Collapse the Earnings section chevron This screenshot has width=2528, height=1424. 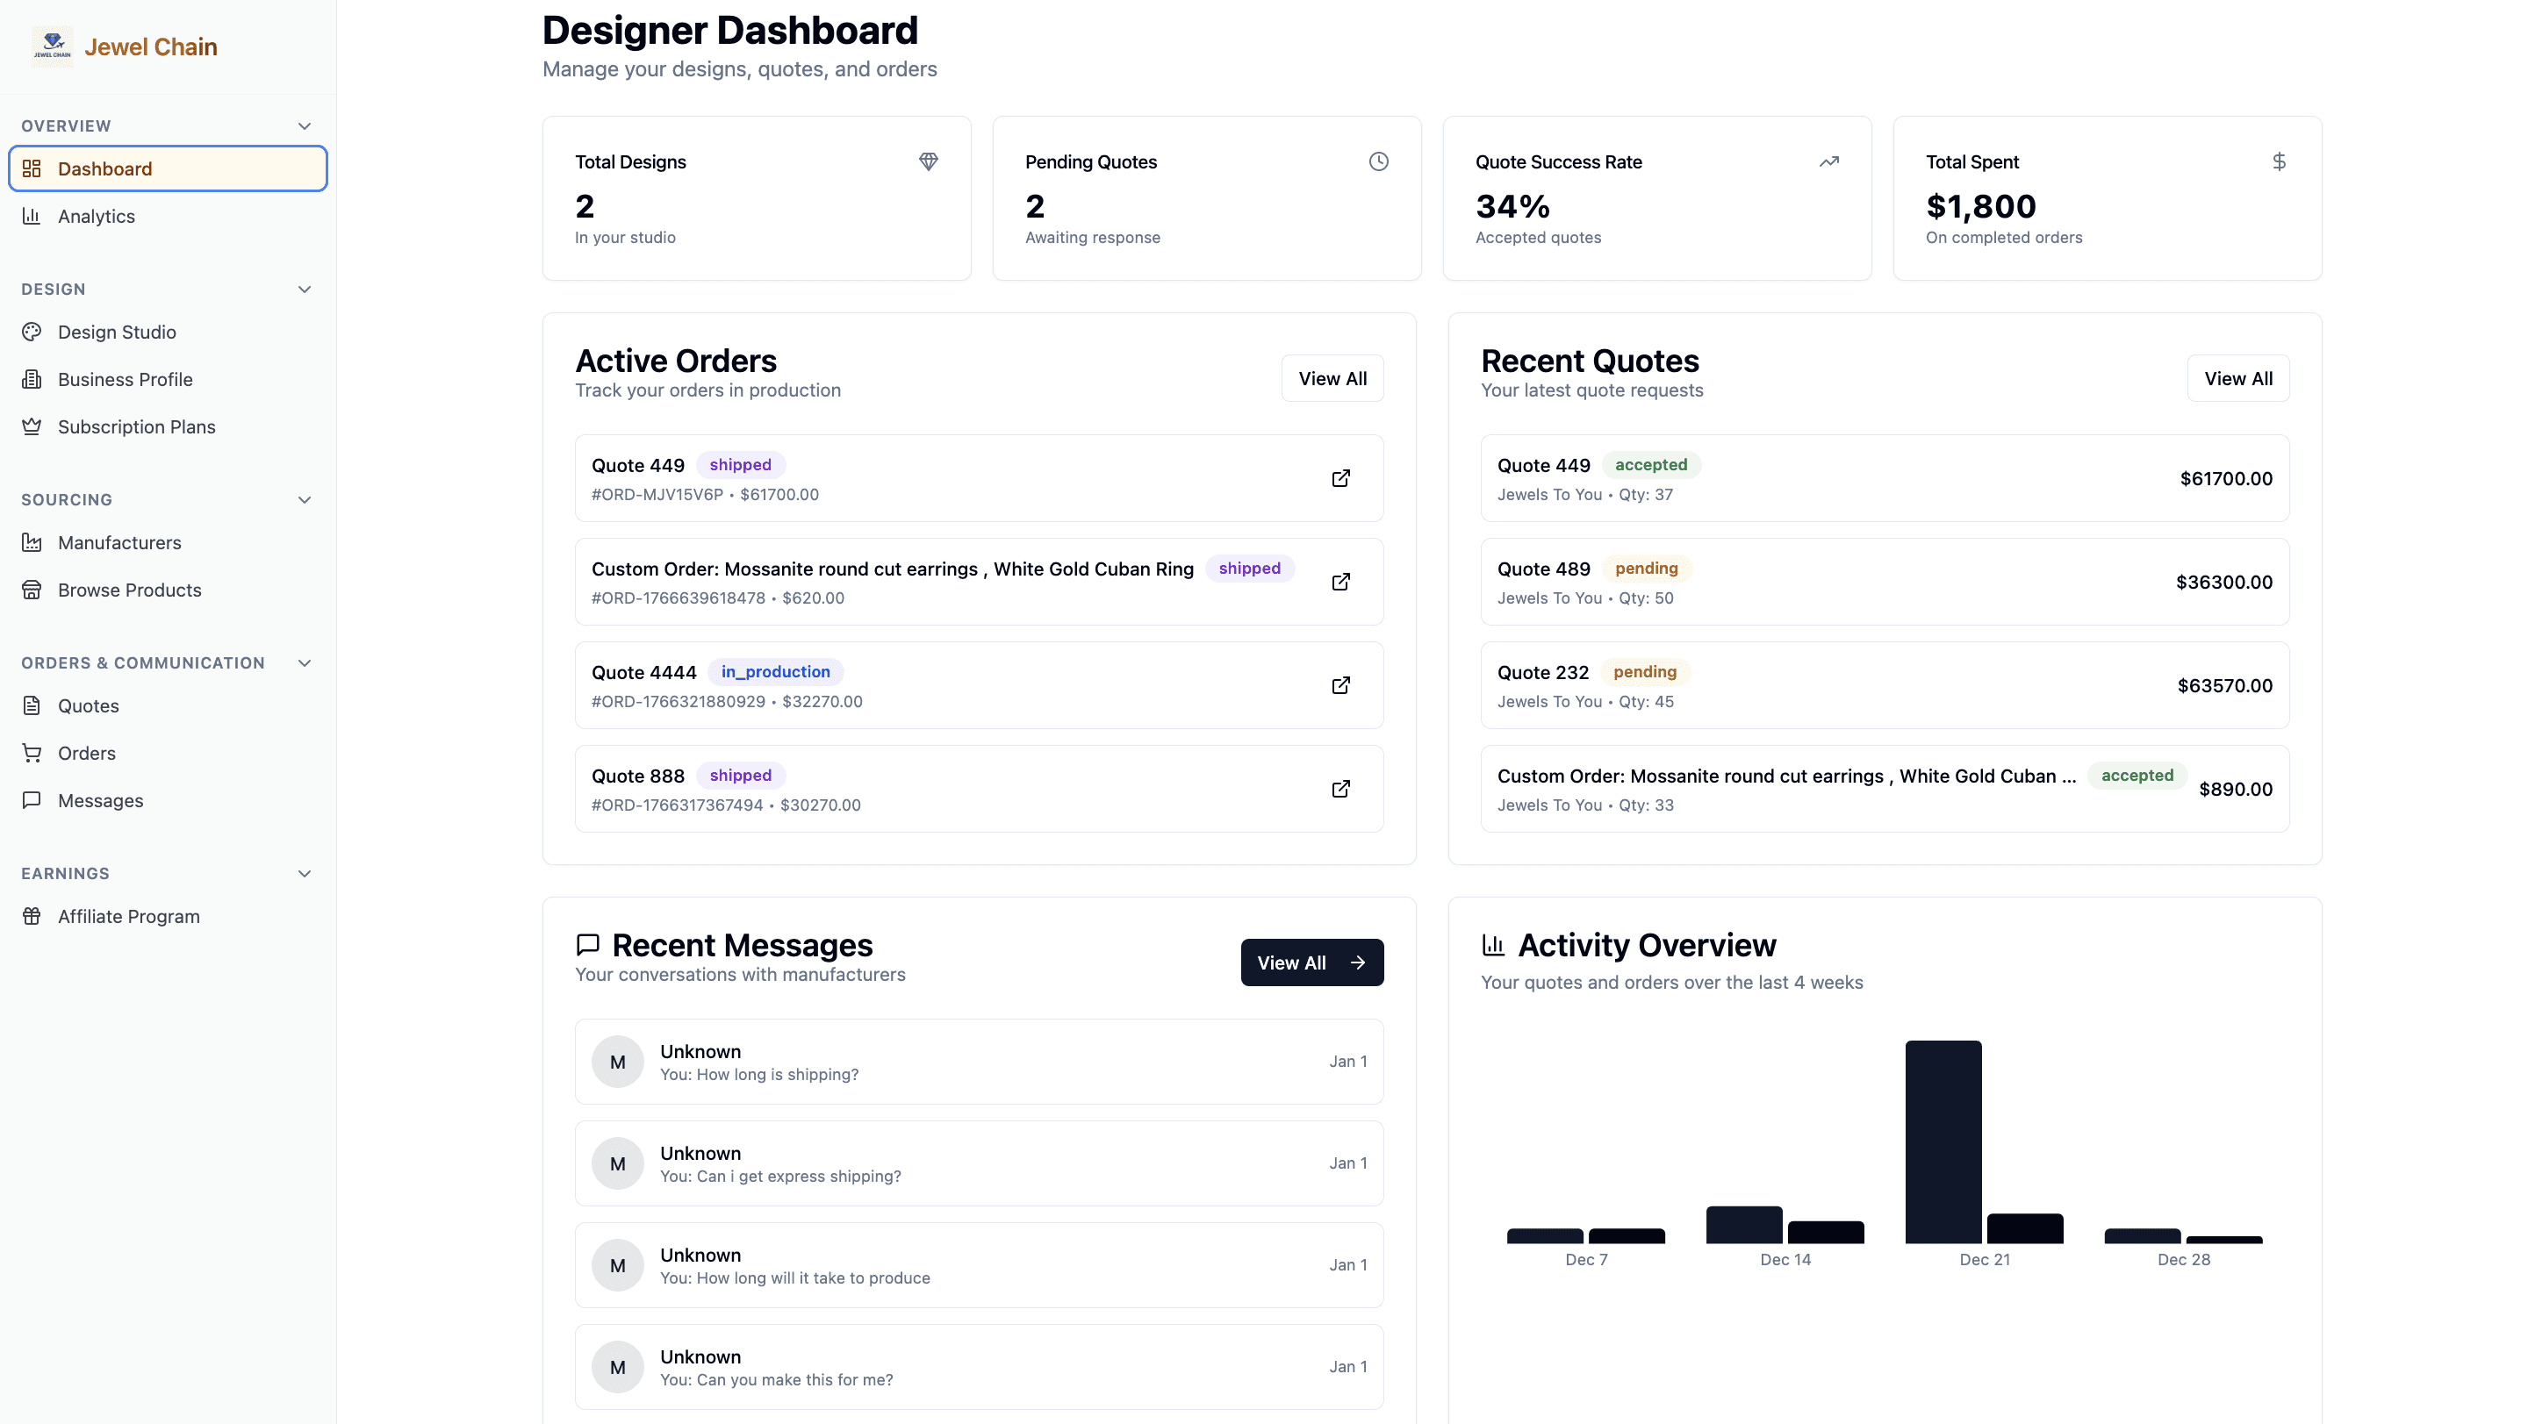(x=305, y=873)
